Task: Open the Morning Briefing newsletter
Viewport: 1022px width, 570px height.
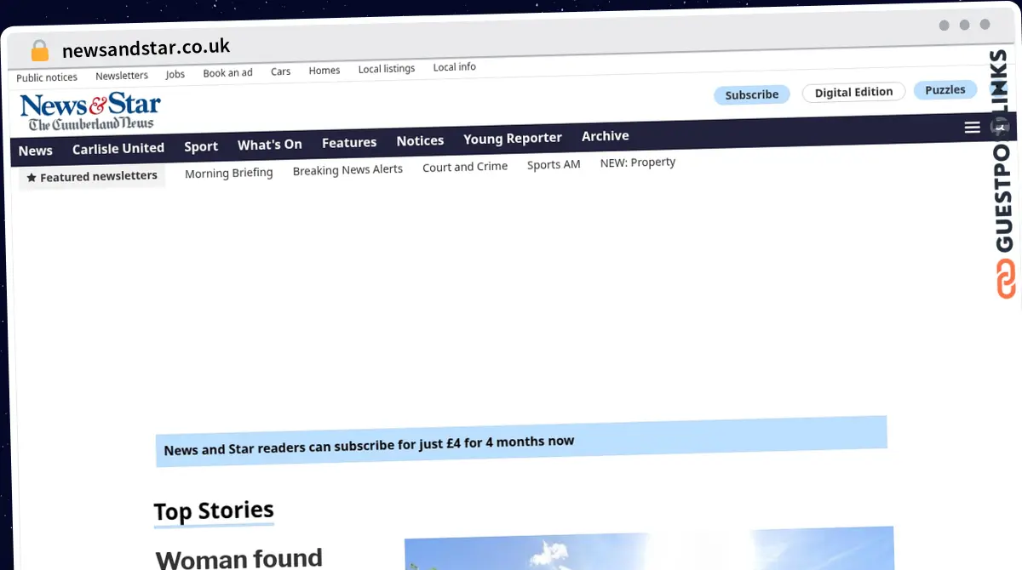Action: click(229, 173)
